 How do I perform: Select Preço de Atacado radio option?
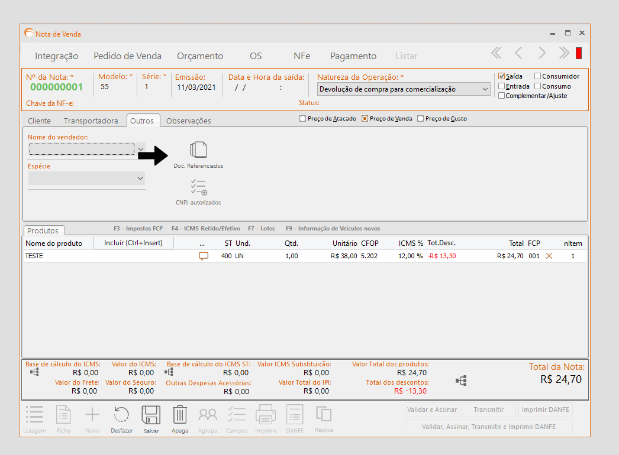pyautogui.click(x=303, y=118)
